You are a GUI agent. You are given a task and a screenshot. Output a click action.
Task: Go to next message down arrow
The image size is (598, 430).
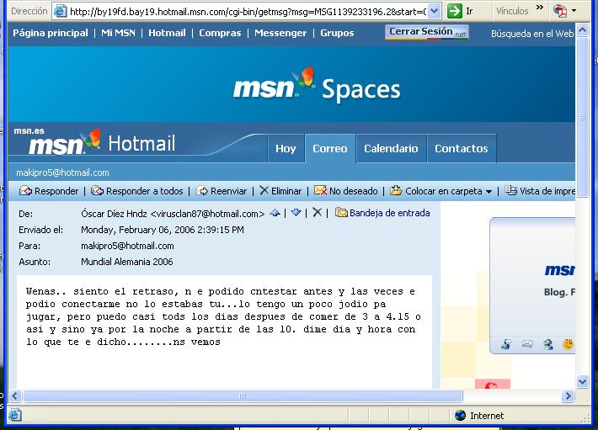tap(296, 213)
